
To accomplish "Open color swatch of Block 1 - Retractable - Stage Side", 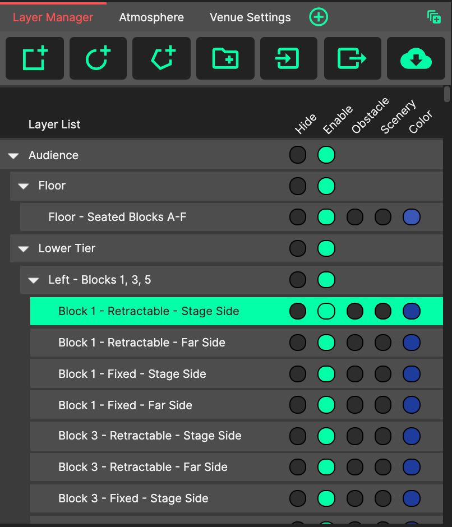I will (412, 311).
